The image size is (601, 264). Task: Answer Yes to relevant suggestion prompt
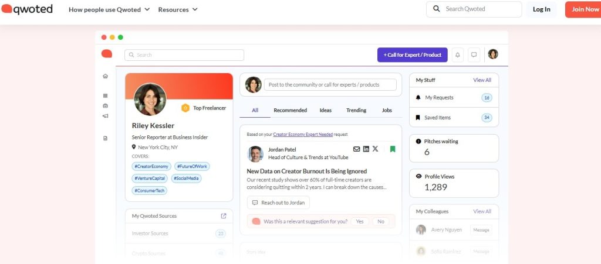pyautogui.click(x=360, y=221)
